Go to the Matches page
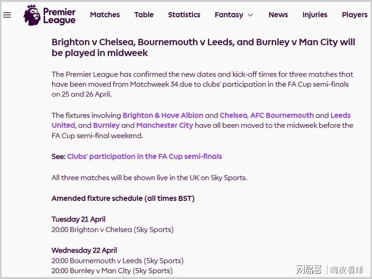 pos(105,15)
